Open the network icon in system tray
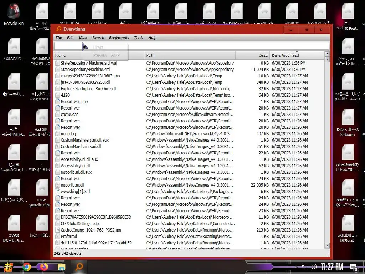This screenshot has height=274, width=365. [305, 267]
